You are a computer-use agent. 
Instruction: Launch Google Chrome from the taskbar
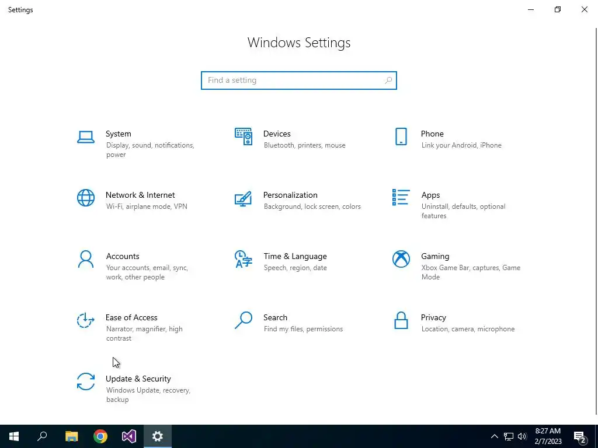pyautogui.click(x=100, y=436)
